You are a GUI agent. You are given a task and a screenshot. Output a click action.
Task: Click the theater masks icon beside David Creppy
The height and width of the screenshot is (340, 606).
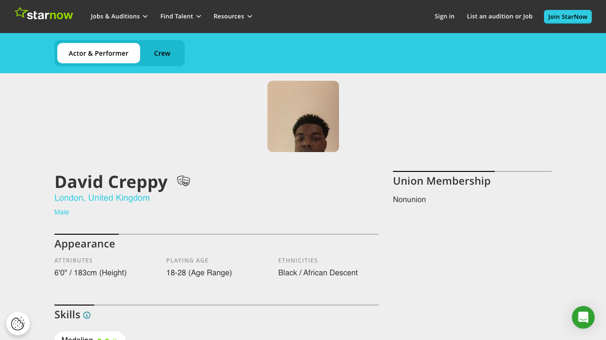183,181
